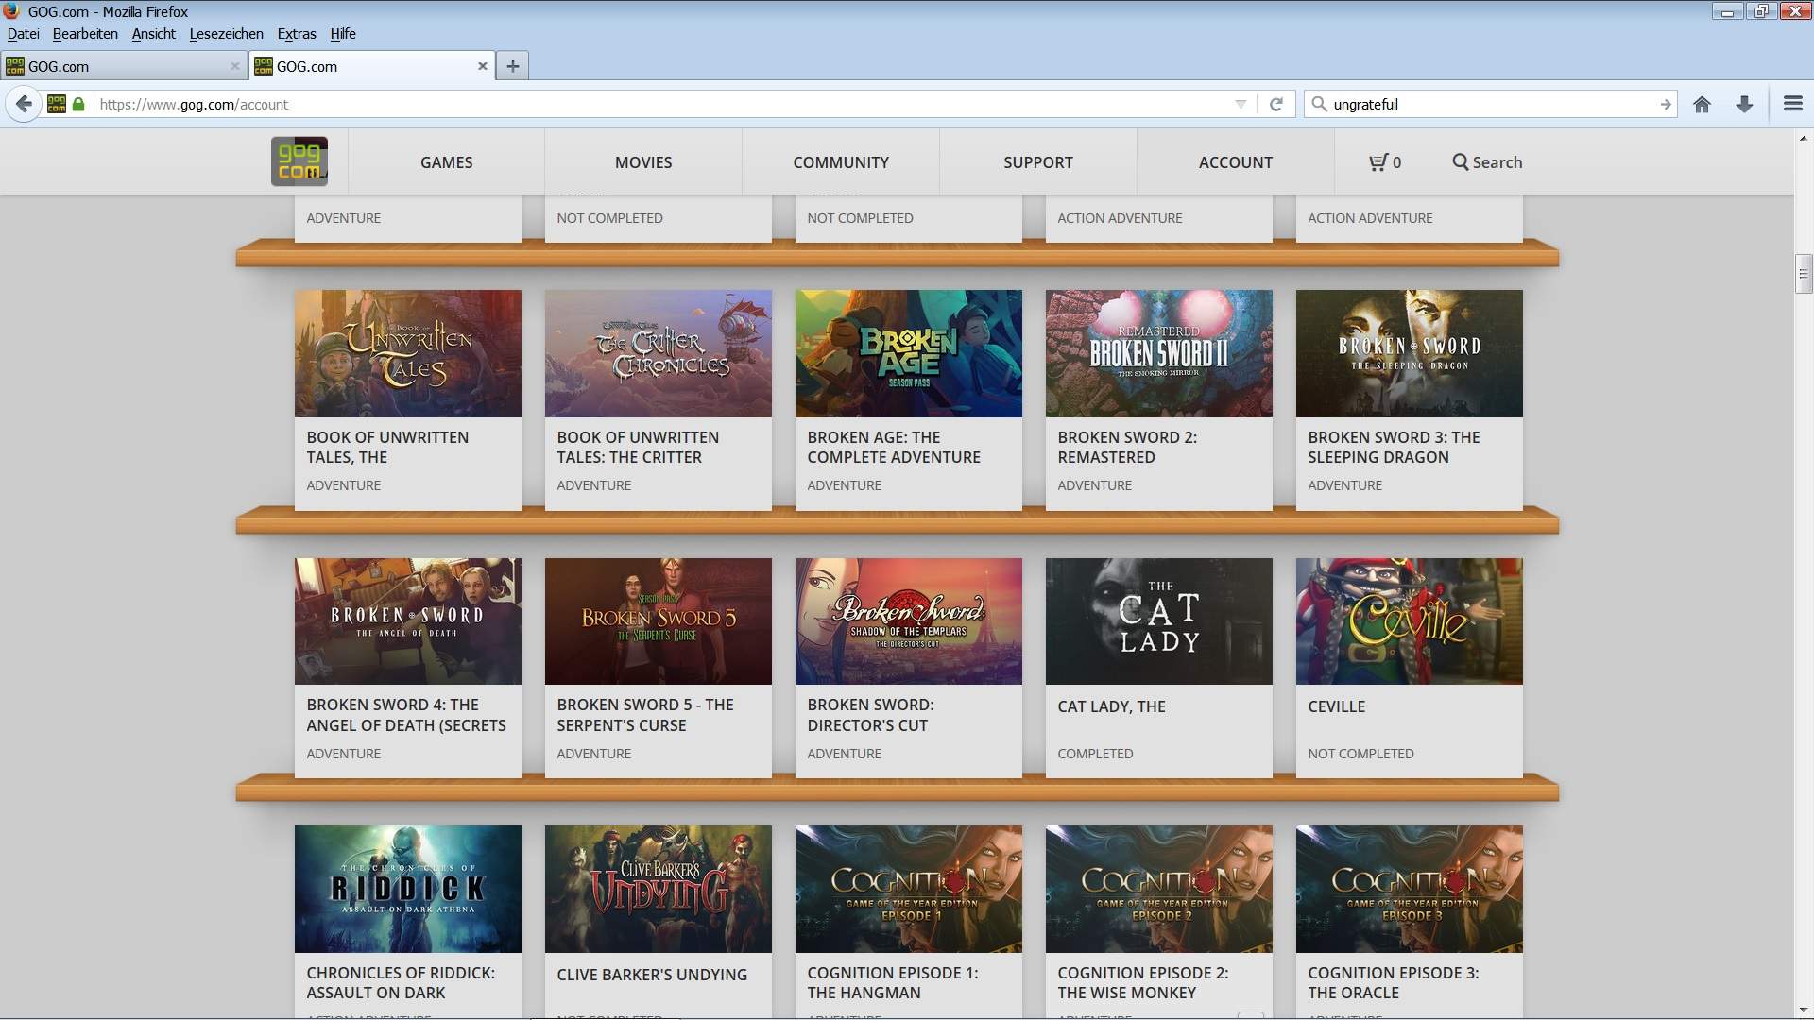Image resolution: width=1814 pixels, height=1020 pixels.
Task: Click the secure lock icon in address bar
Action: pyautogui.click(x=78, y=104)
